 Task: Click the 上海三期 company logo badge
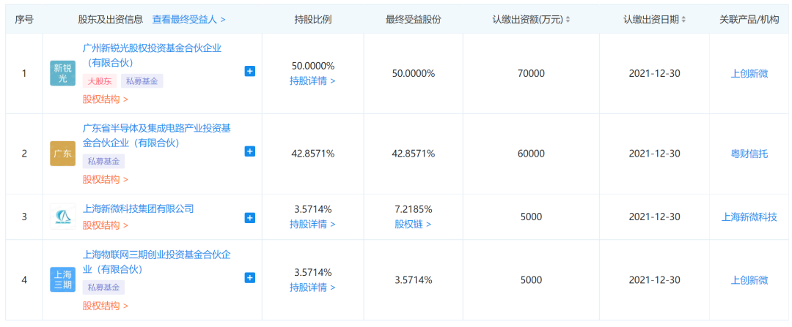coord(62,279)
